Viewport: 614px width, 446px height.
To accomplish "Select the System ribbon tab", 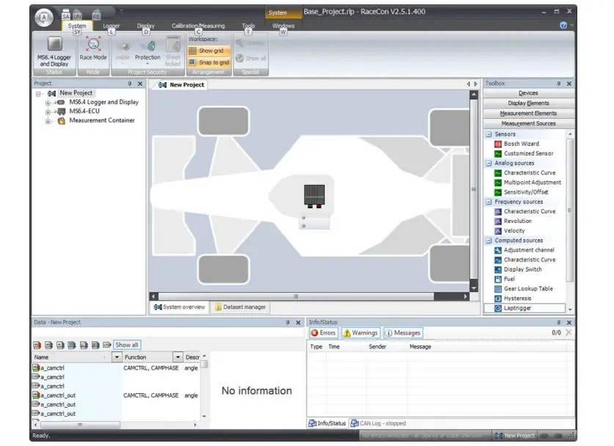I will click(x=77, y=26).
